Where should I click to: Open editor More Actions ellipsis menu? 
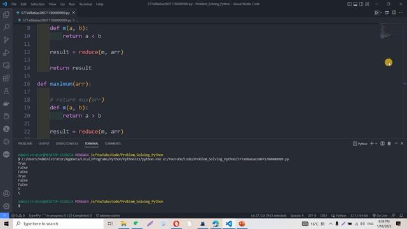(x=401, y=13)
